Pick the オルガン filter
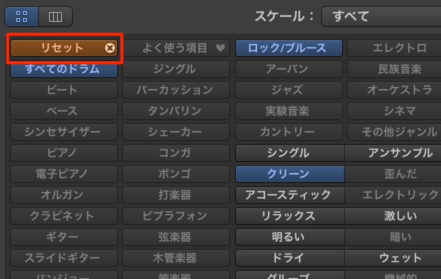The height and width of the screenshot is (279, 441). (64, 195)
